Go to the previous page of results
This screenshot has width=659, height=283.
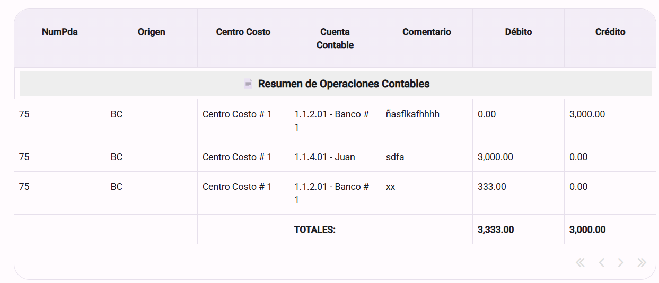[x=601, y=262]
